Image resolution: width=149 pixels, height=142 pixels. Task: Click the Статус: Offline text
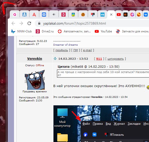coord(34,65)
